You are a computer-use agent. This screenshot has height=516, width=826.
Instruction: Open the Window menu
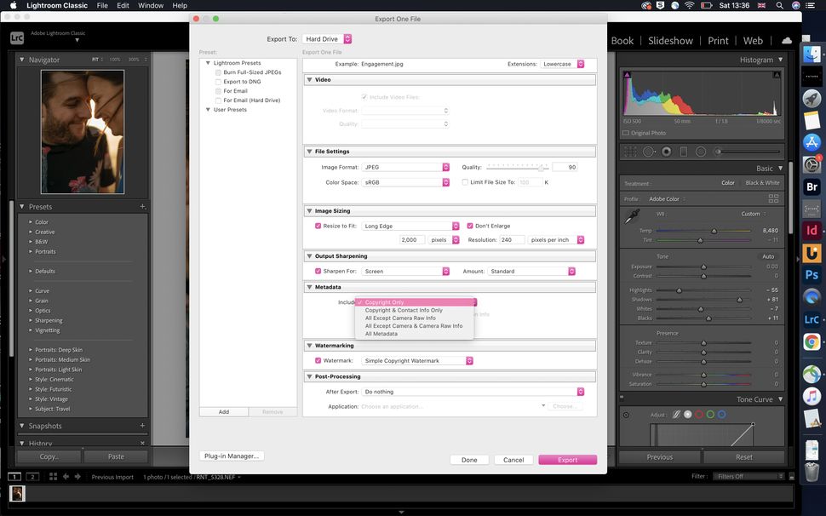pyautogui.click(x=151, y=5)
